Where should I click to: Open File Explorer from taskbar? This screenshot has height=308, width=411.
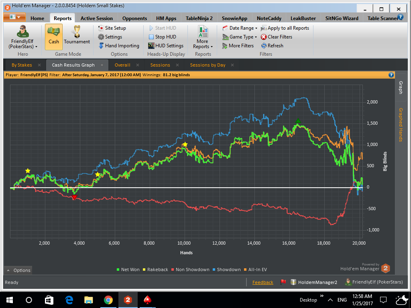point(89,300)
